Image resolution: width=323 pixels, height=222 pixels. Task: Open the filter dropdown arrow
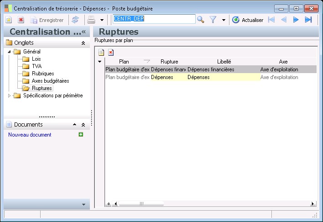coord(224,20)
